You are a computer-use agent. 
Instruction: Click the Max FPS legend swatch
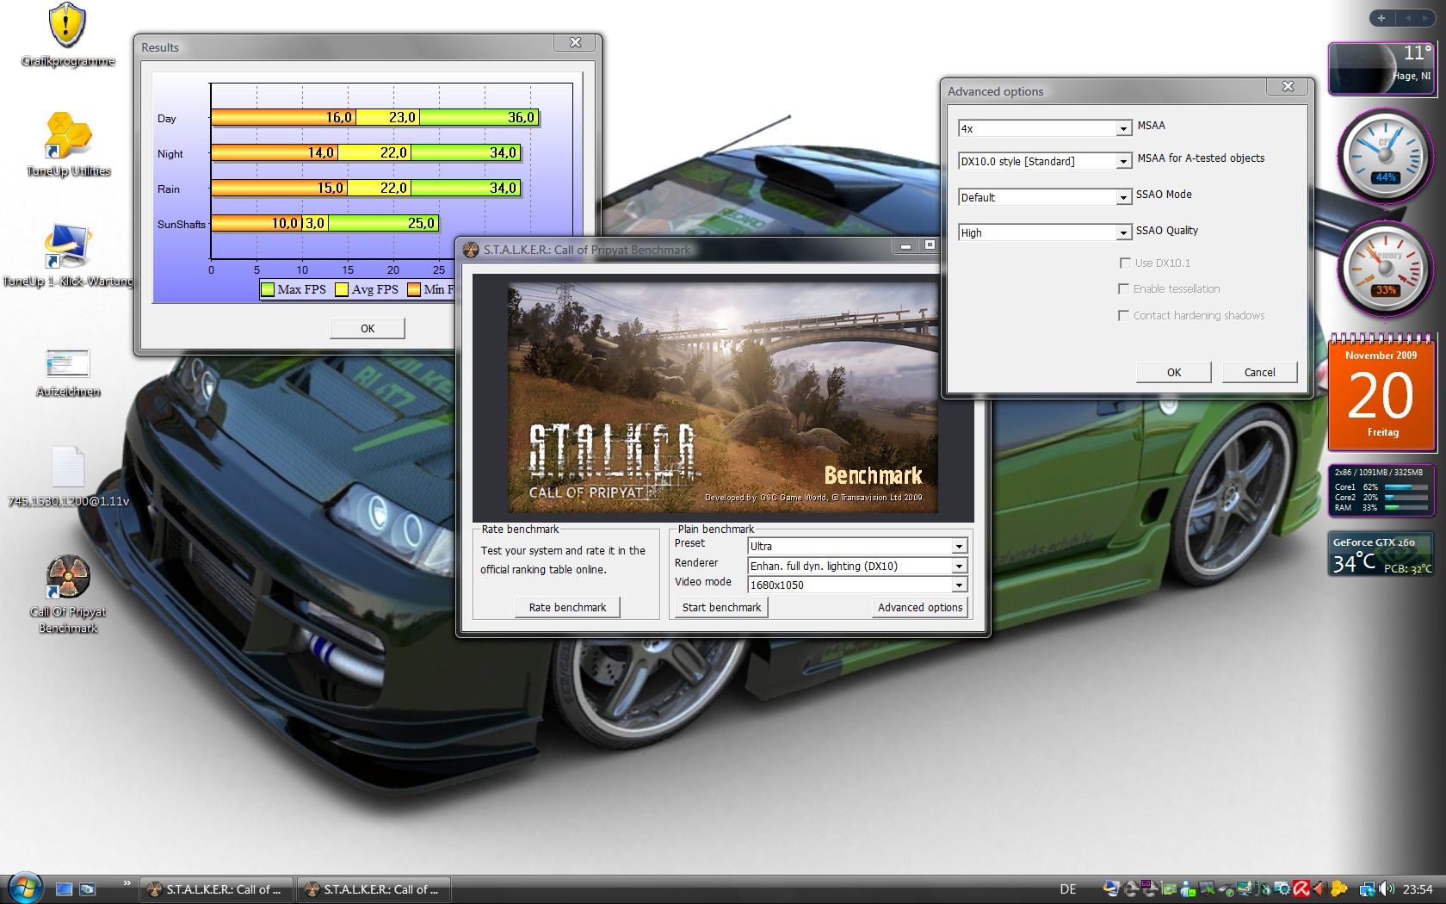(268, 289)
